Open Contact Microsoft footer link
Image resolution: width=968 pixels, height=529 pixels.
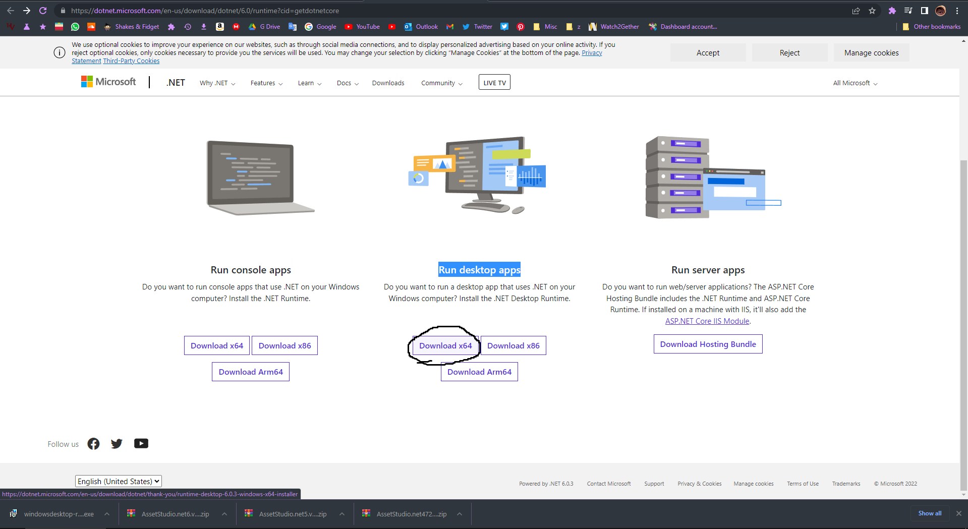click(609, 484)
